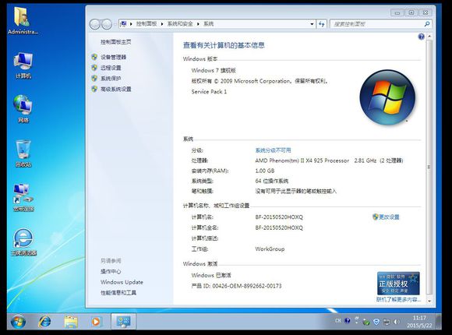Open the 计算机 (Computer) desktop icon
The height and width of the screenshot is (335, 452).
click(x=23, y=65)
